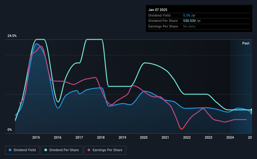
Task: Click the pink Earnings Per Share legend dot
Action: 89,150
